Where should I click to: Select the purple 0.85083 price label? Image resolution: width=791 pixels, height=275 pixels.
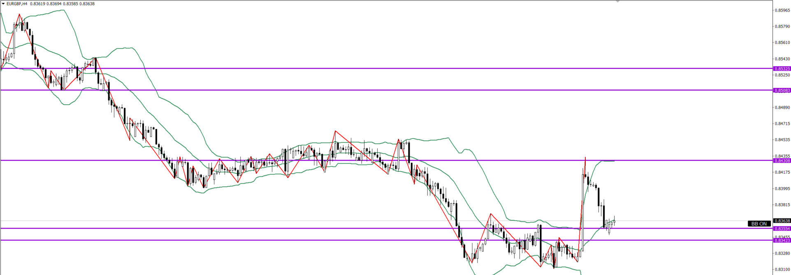tap(782, 90)
